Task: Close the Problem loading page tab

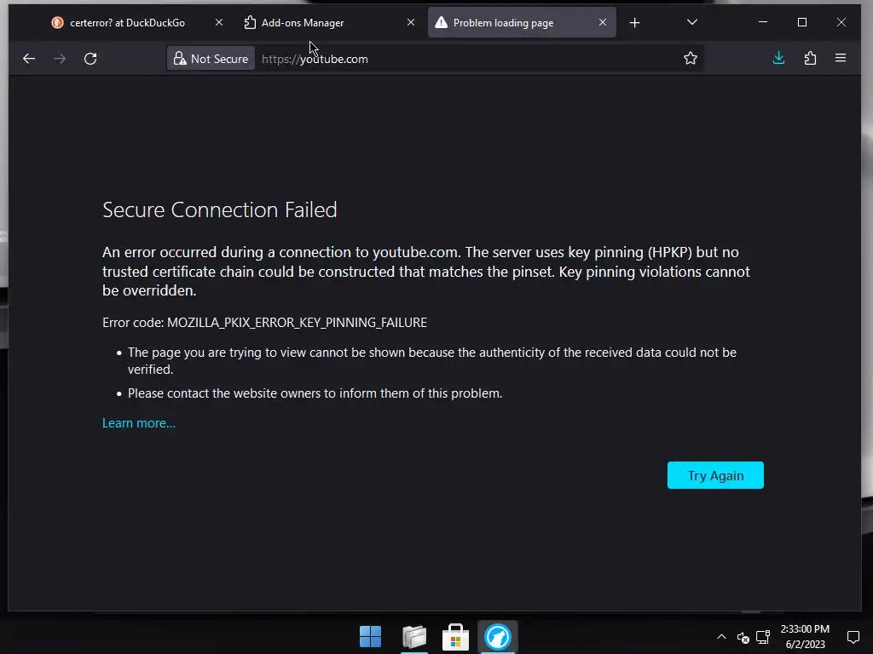Action: point(603,22)
